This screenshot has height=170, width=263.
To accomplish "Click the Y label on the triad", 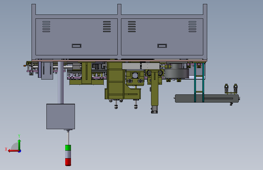I will pyautogui.click(x=19, y=136).
